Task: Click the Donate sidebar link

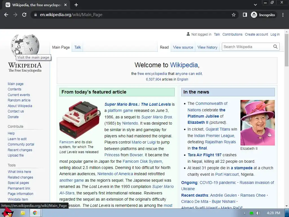Action: (x=13, y=117)
